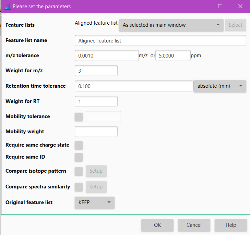Open the absolute (min) unit dropdown
This screenshot has height=235, width=250.
(220, 86)
